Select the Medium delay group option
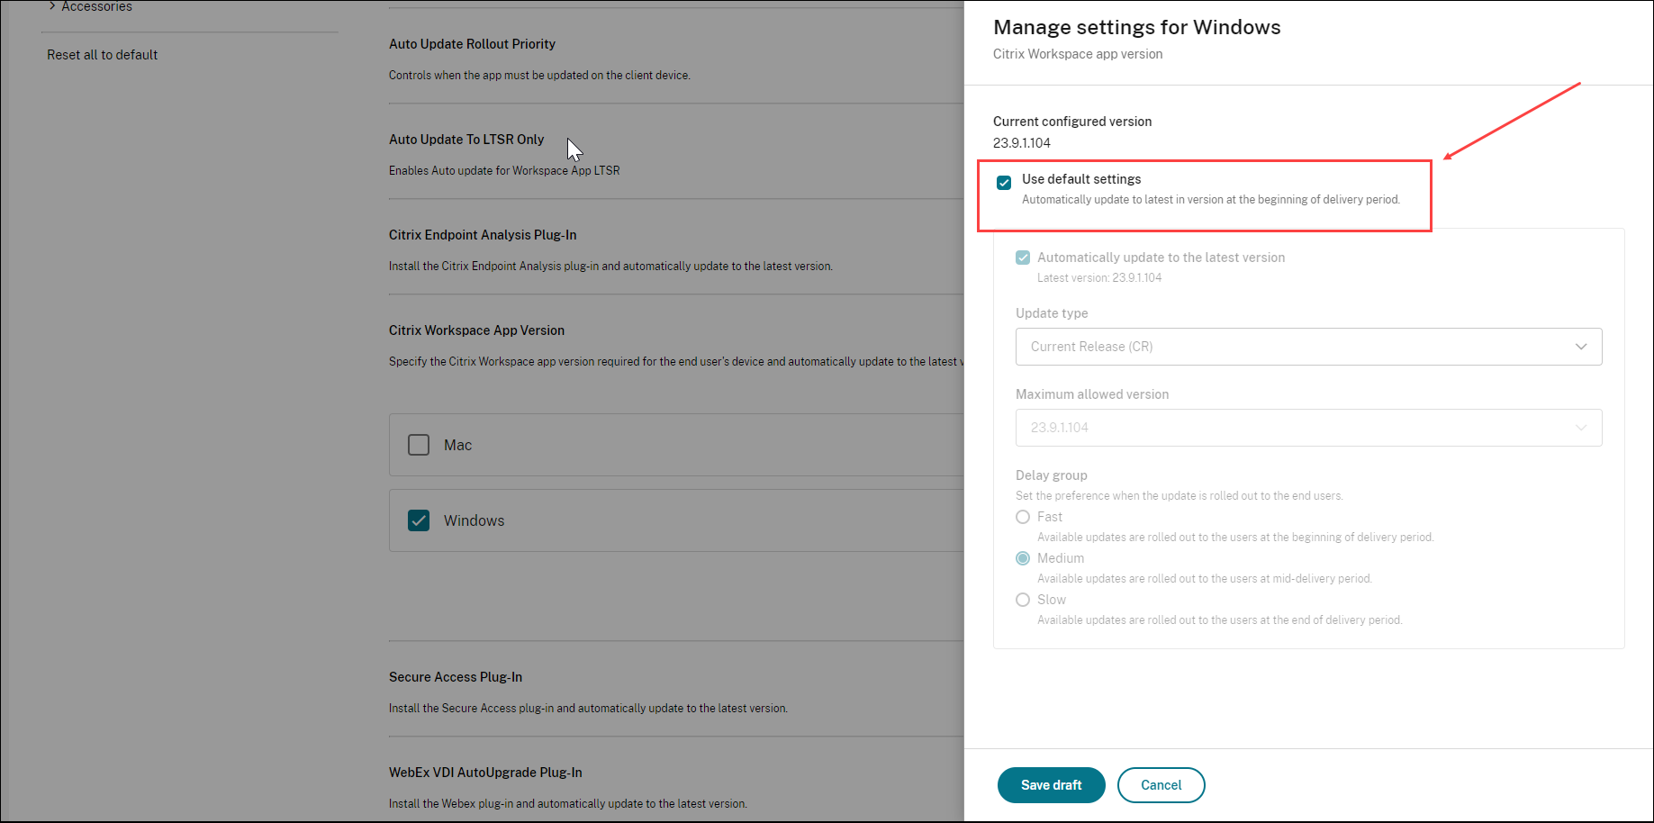The height and width of the screenshot is (823, 1654). click(x=1023, y=558)
